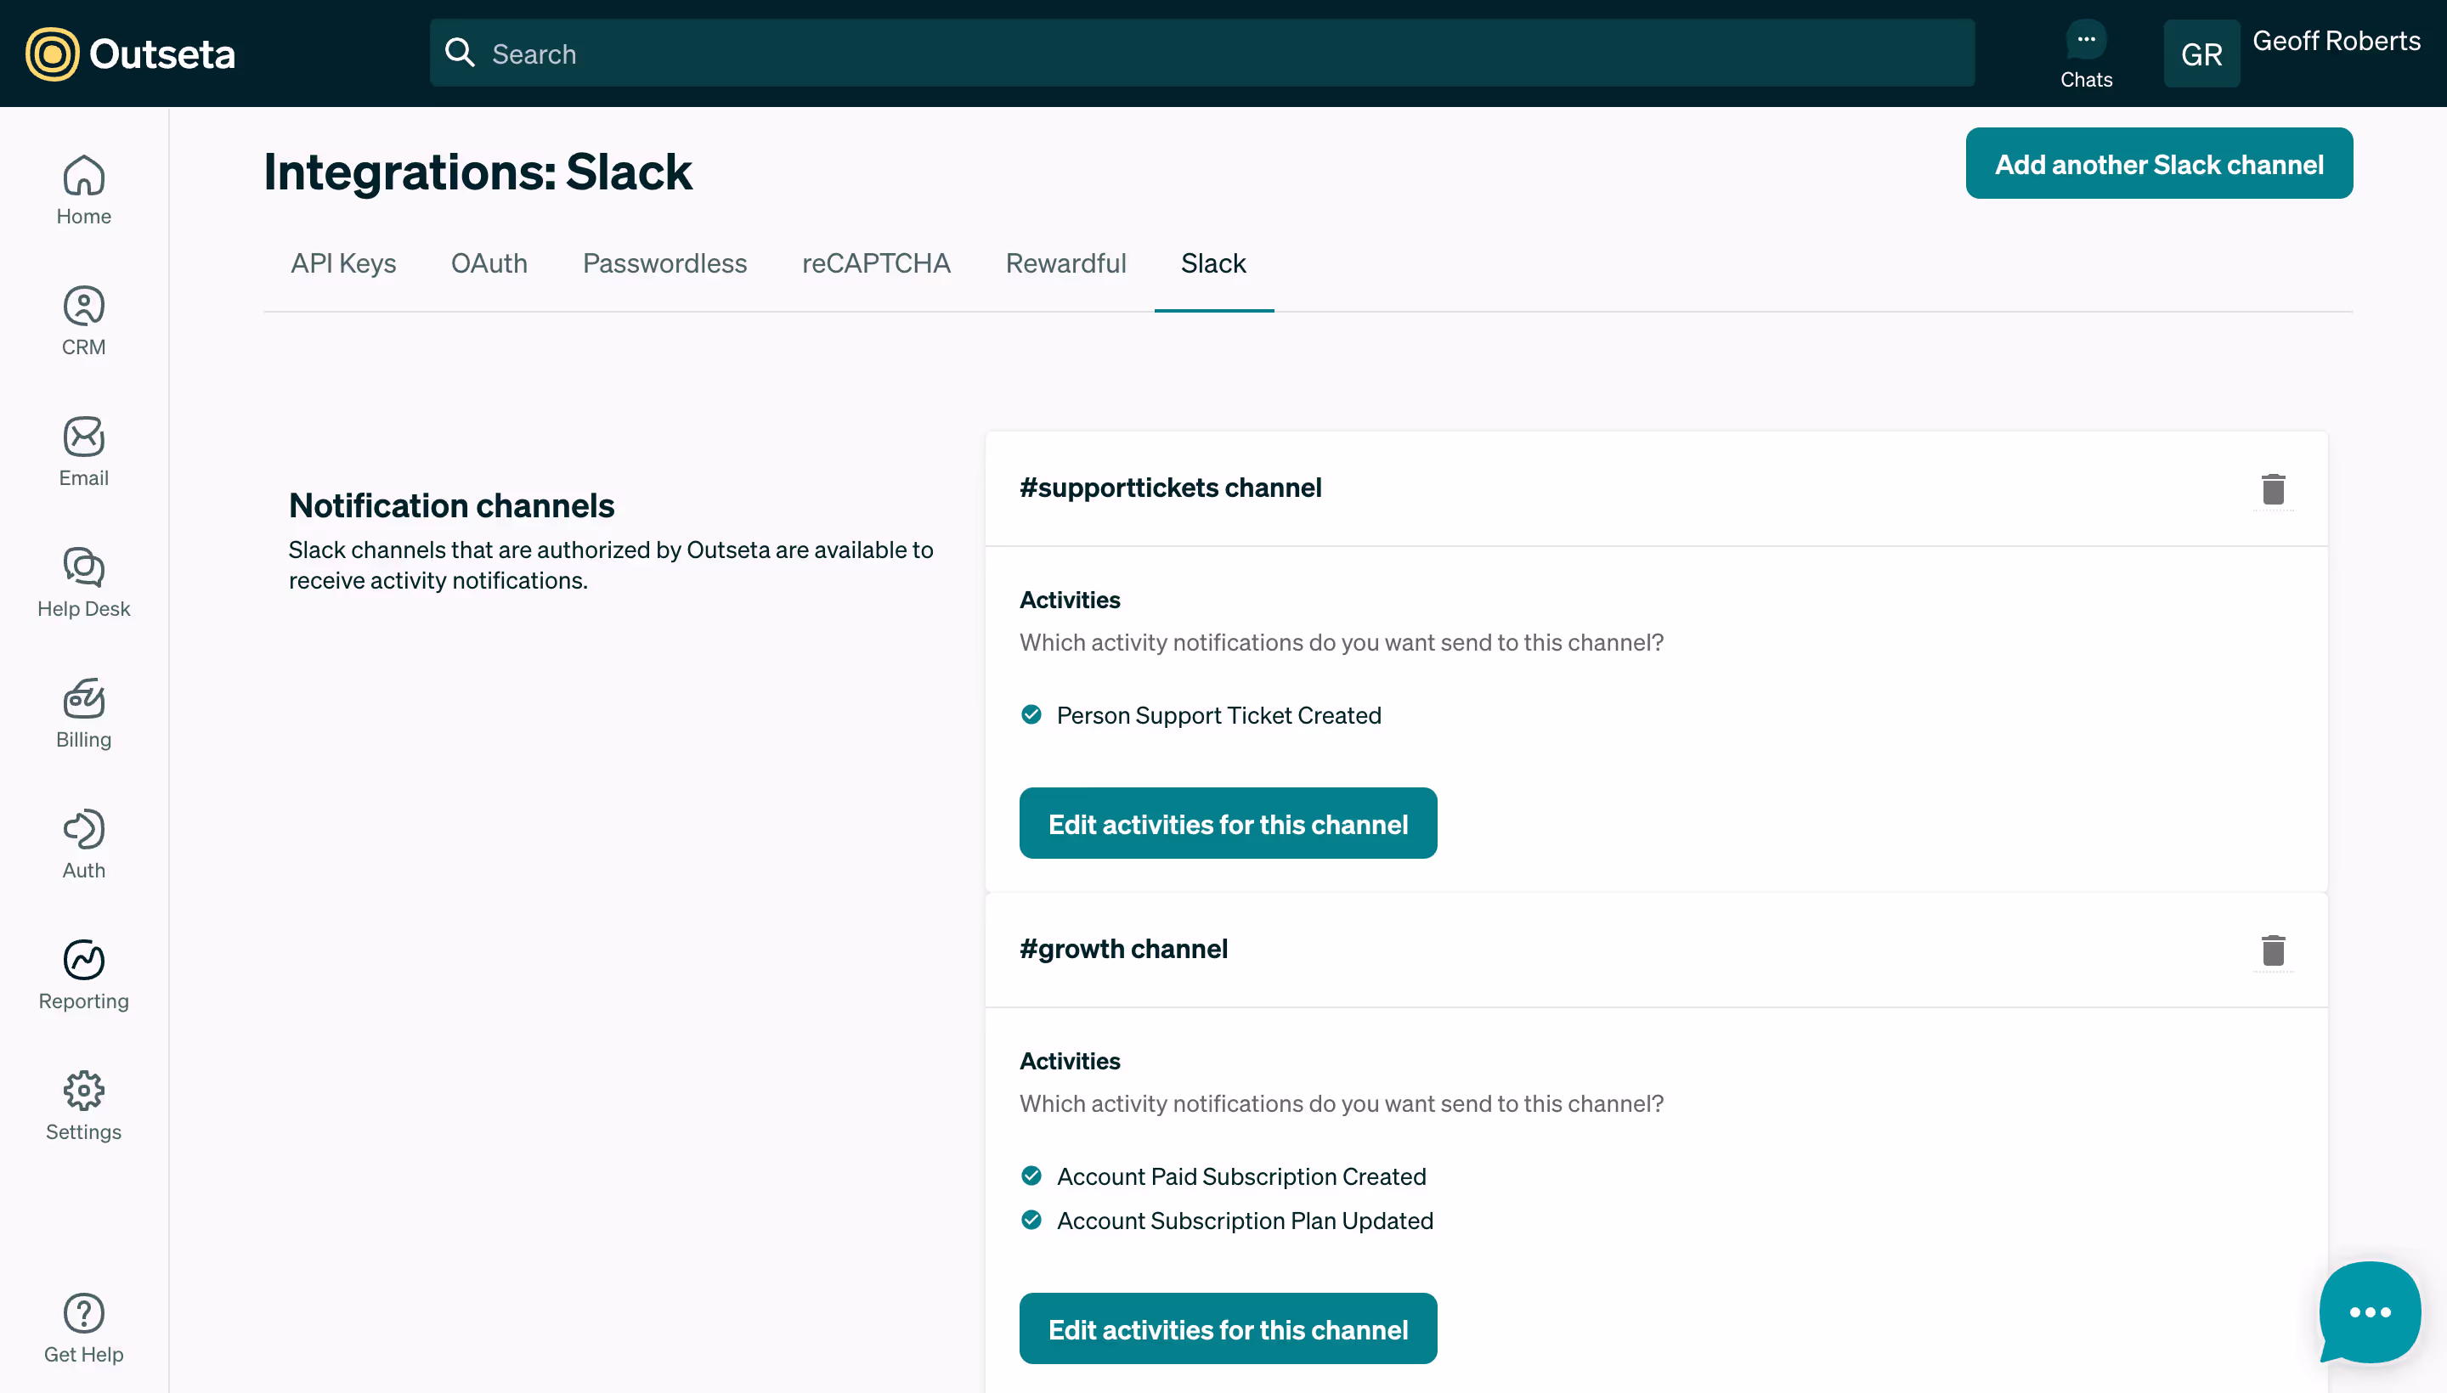Open Geoff Roberts GR profile avatar
The height and width of the screenshot is (1393, 2447).
(2201, 54)
